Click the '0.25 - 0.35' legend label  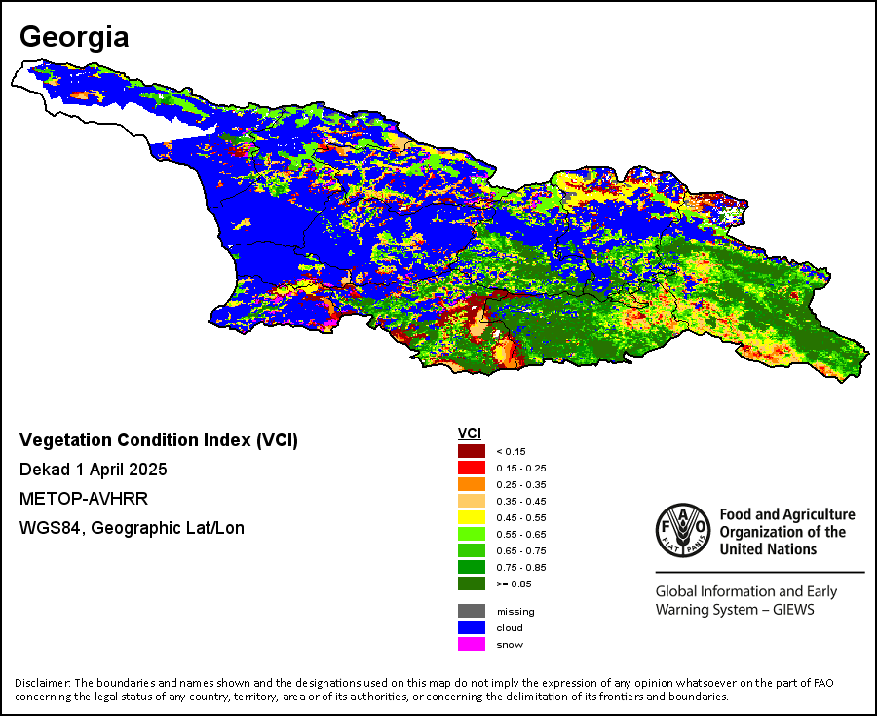click(521, 484)
